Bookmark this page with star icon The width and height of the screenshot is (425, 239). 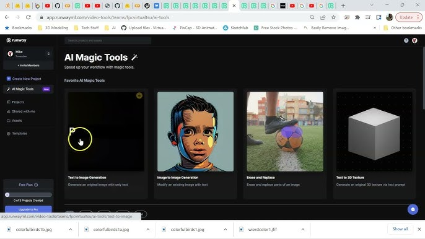pos(333,17)
